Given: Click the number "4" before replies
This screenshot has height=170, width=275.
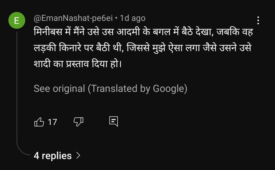Looking at the screenshot, I should pyautogui.click(x=36, y=156).
